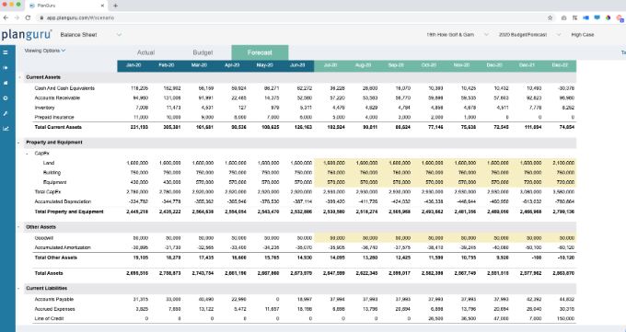This screenshot has height=332, width=626.
Task: Reload the page with the refresh icon
Action: (x=28, y=17)
